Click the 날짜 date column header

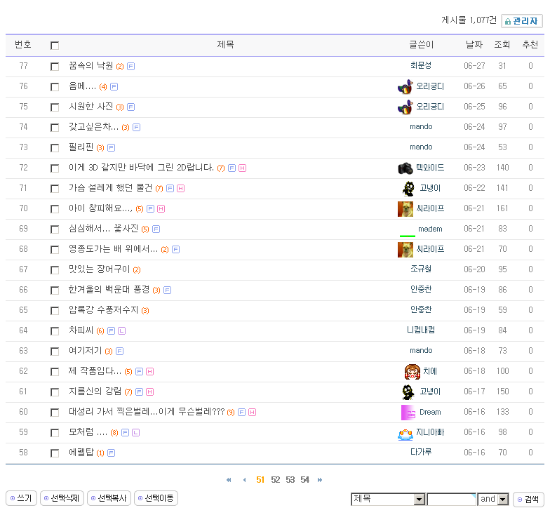click(x=474, y=45)
